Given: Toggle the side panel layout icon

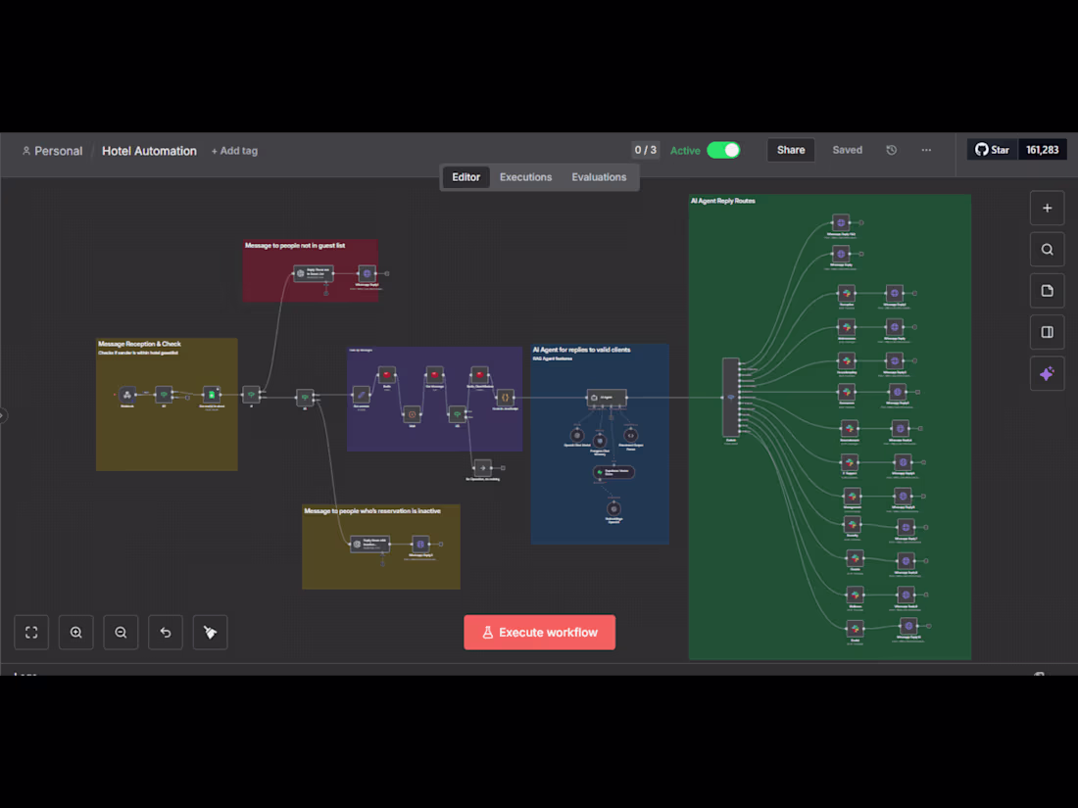Looking at the screenshot, I should (1047, 332).
